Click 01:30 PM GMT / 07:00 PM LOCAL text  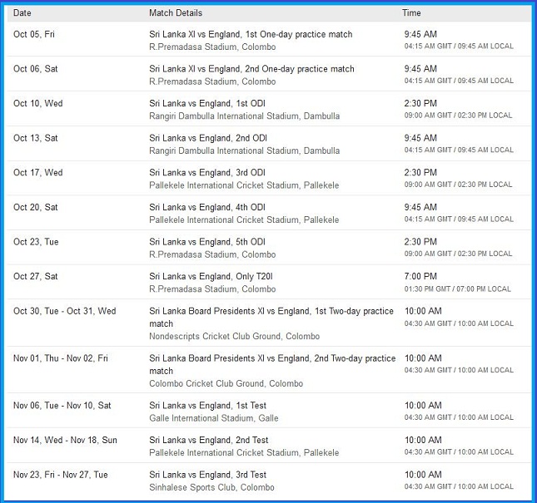[x=458, y=289]
